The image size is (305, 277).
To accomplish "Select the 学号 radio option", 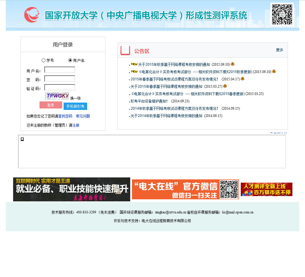I will (44, 60).
